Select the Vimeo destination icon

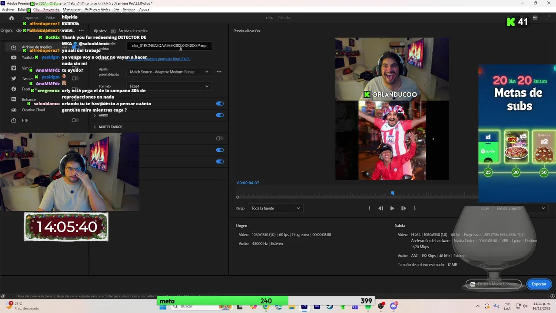[x=13, y=68]
